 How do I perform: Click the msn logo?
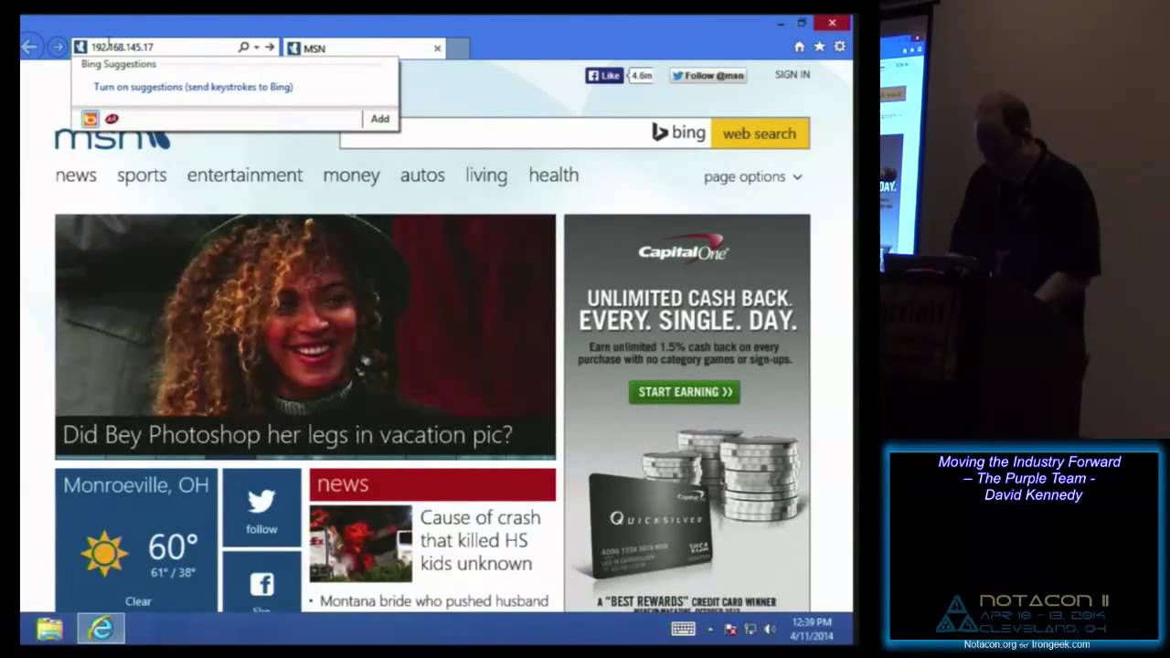click(112, 139)
